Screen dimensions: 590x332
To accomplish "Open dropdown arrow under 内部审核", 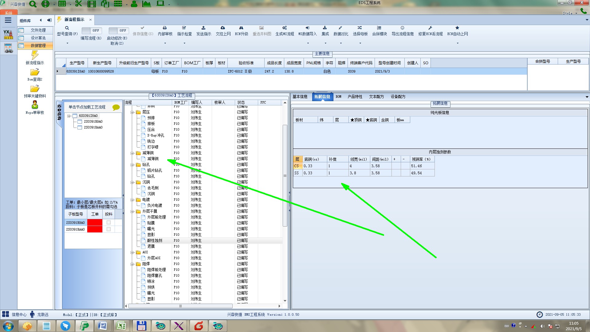I will tap(165, 43).
